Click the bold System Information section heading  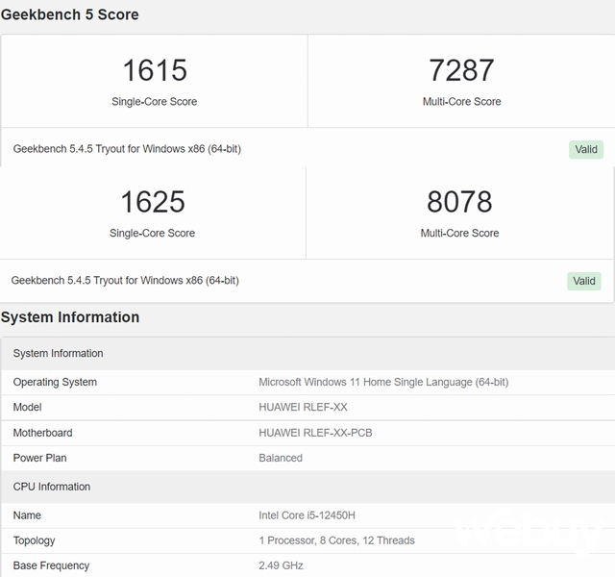69,317
